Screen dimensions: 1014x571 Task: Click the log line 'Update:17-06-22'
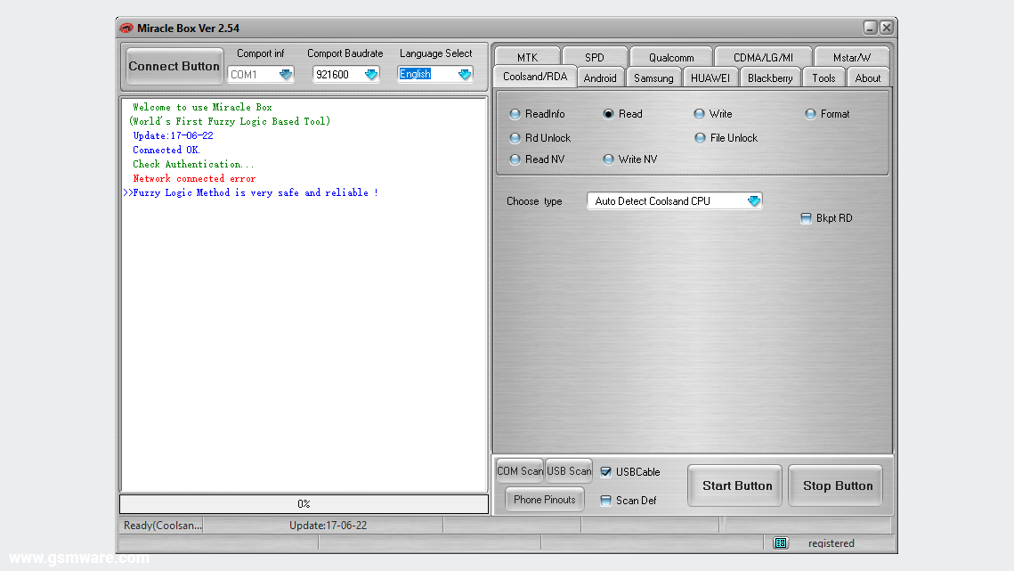173,136
